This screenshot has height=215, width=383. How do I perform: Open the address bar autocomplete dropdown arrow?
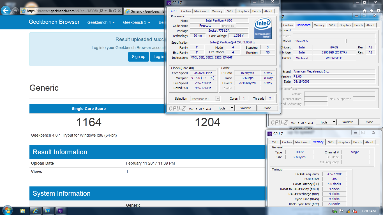[105, 11]
